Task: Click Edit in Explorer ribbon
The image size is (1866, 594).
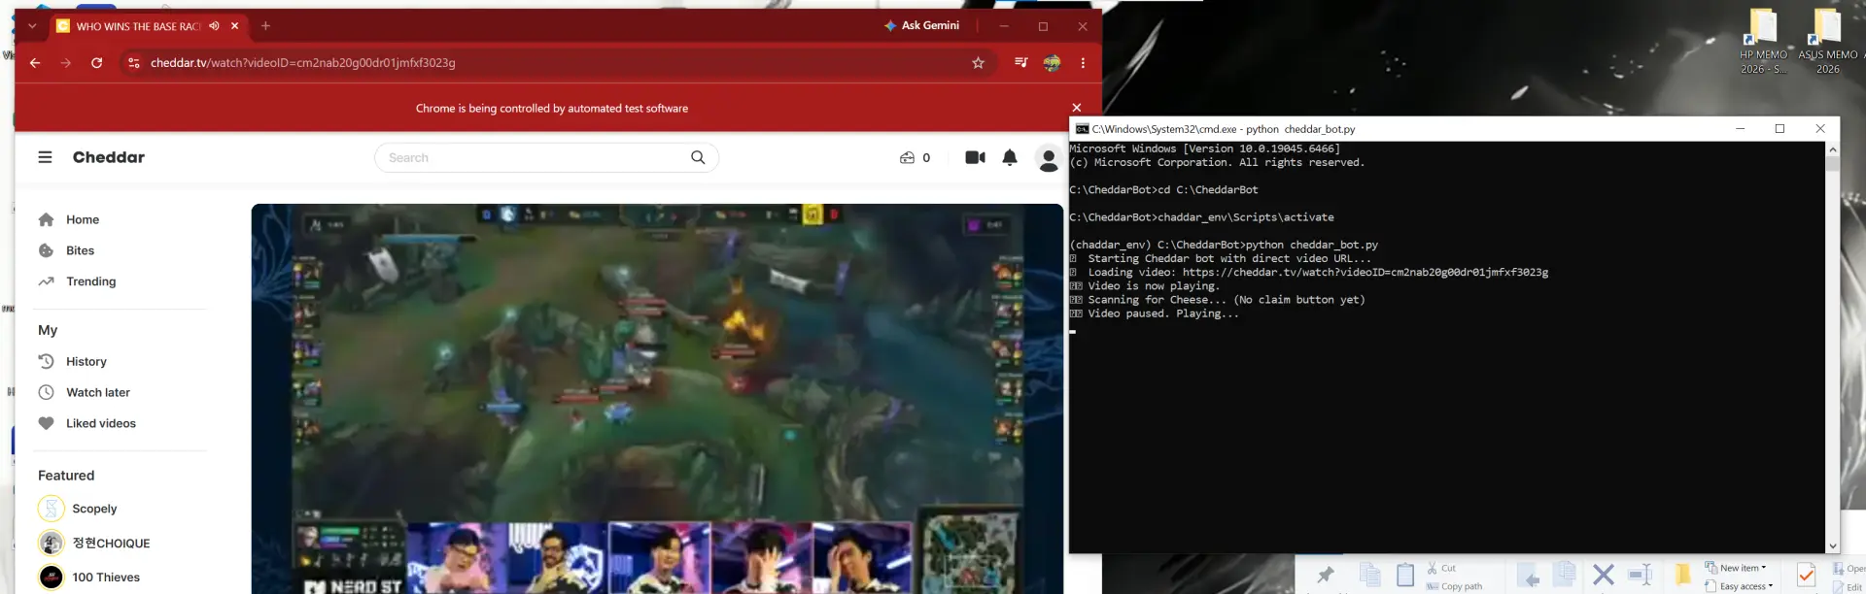Action: pyautogui.click(x=1848, y=587)
